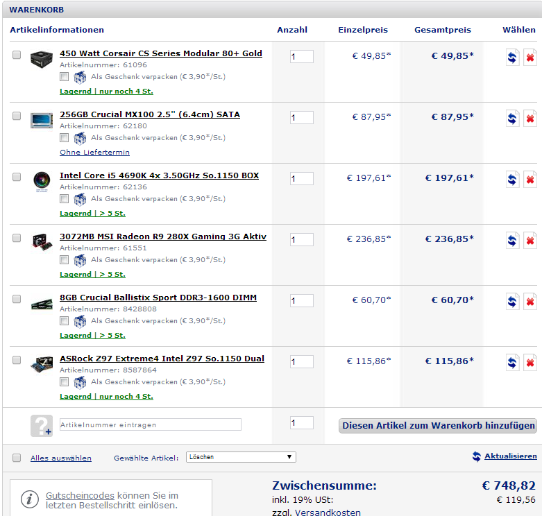The width and height of the screenshot is (542, 516).
Task: Open Crucial MX100 SSD thumbnail
Action: [42, 121]
